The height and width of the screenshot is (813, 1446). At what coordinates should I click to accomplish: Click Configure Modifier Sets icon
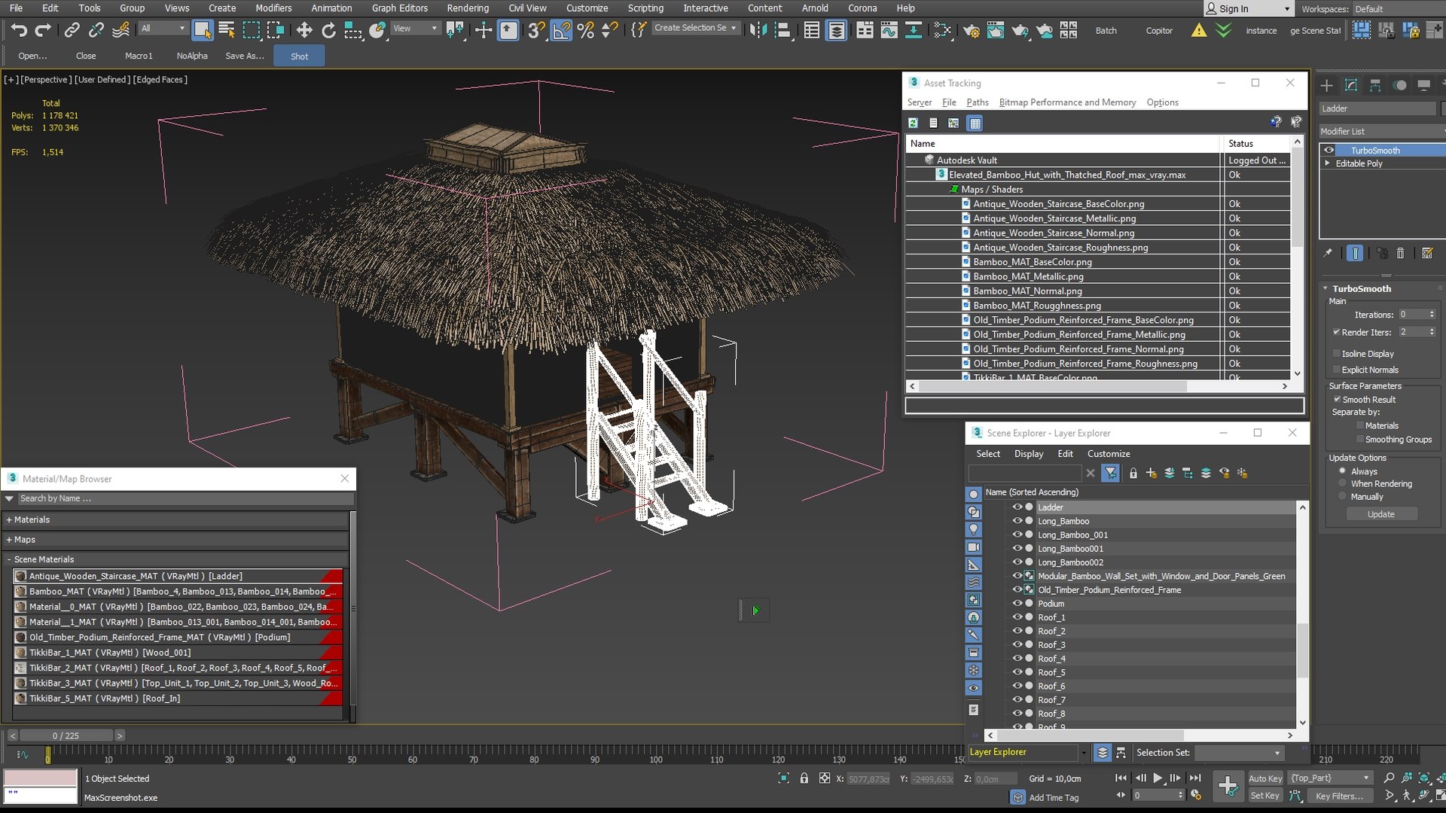tap(1427, 253)
